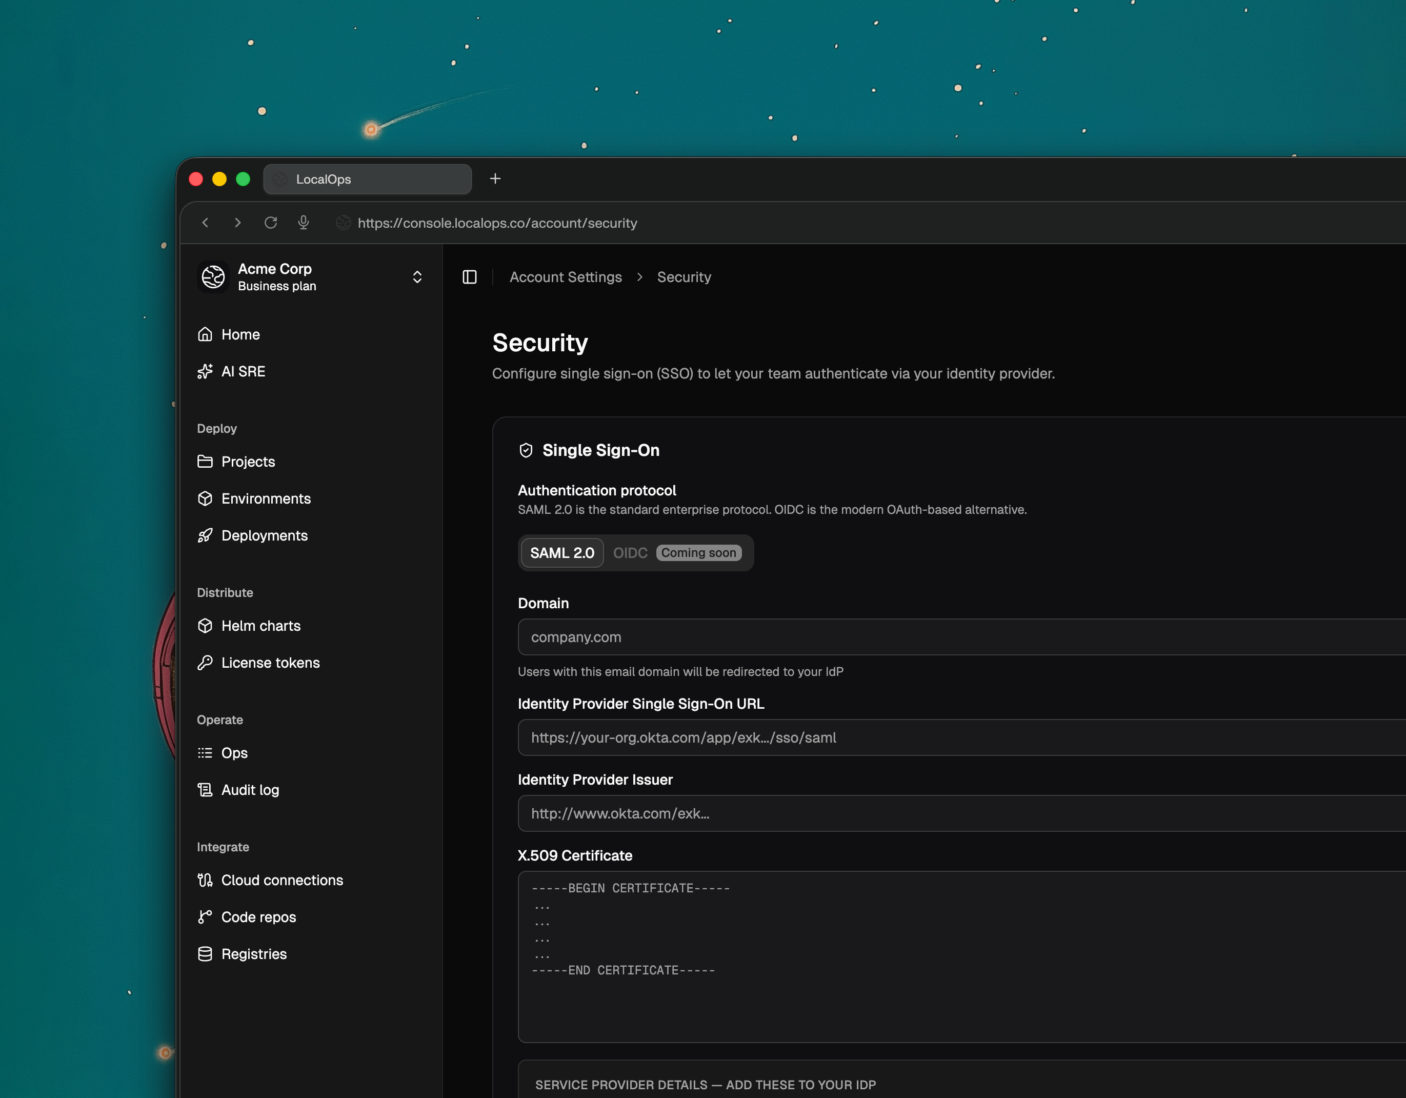The height and width of the screenshot is (1098, 1406).
Task: Click the Domain input field
Action: [x=959, y=637]
